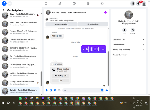This screenshot has width=150, height=110.
Task: Attach a photo using image icon
Action: [51, 91]
